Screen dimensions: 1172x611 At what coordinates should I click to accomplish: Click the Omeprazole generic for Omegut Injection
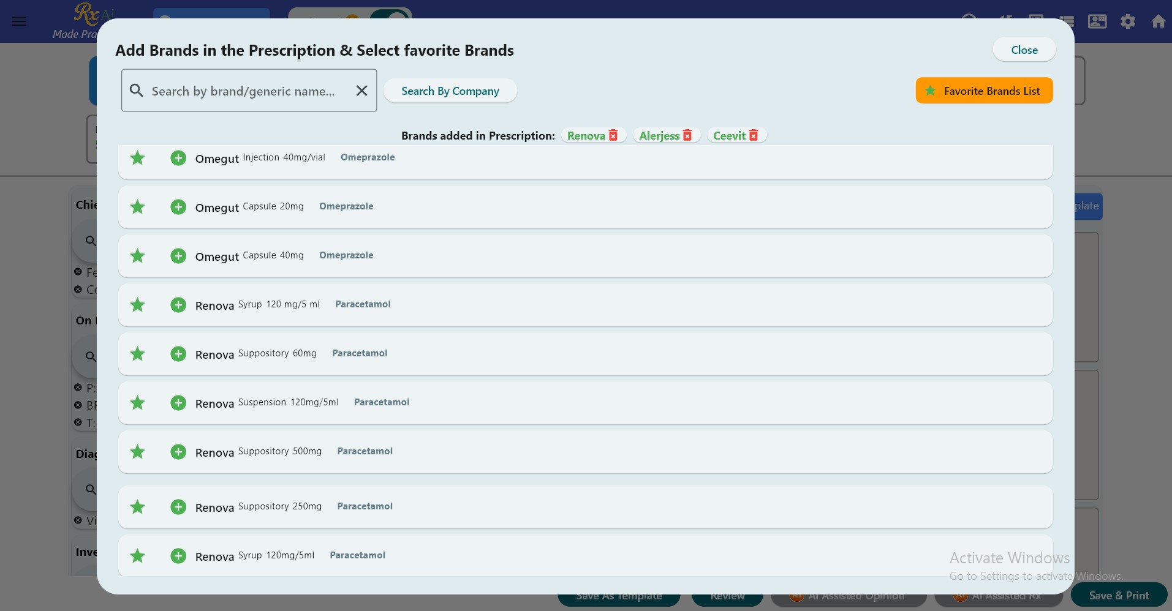coord(368,157)
